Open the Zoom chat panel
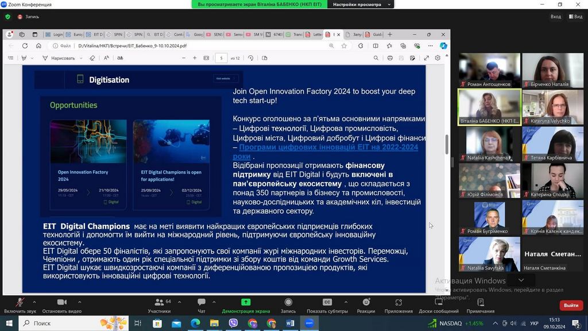Viewport: 588px width, 331px height. (x=201, y=303)
